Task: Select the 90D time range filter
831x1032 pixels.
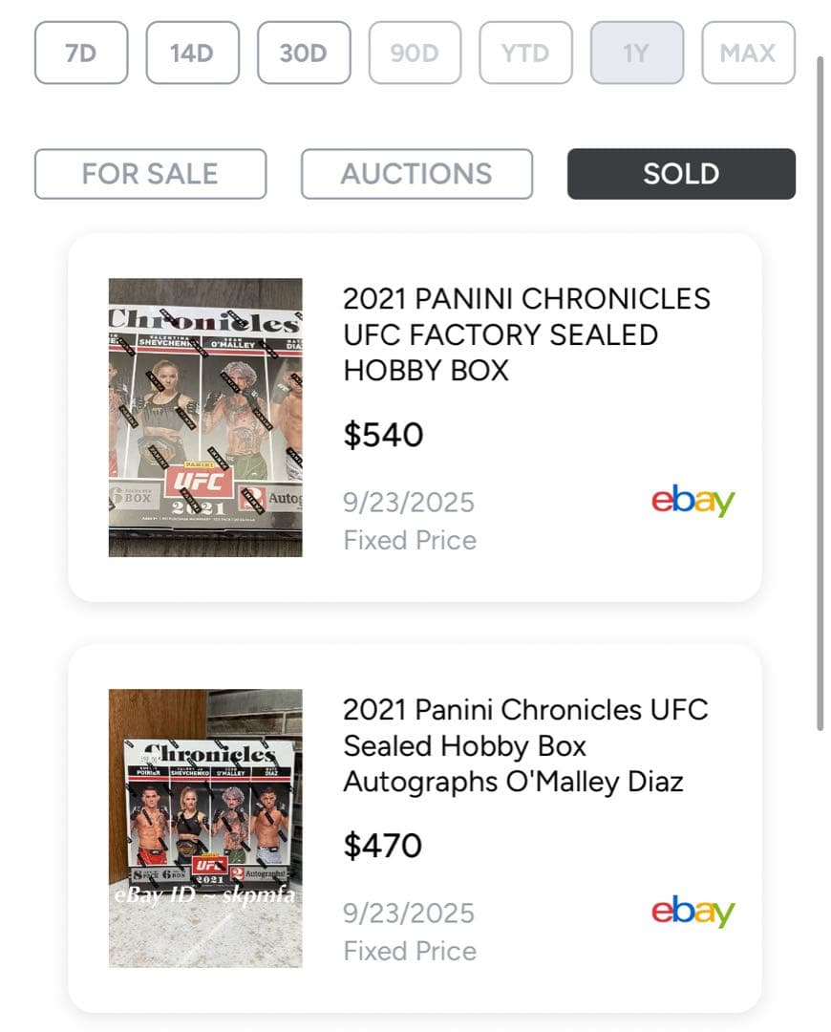Action: (414, 54)
